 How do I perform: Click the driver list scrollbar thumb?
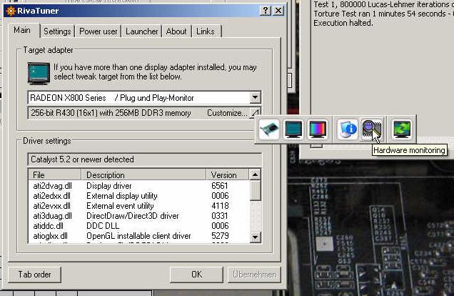click(x=255, y=190)
